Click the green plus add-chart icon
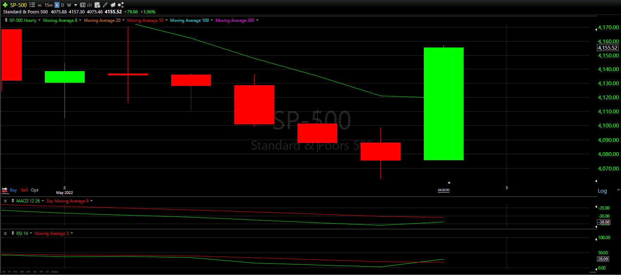 (5, 5)
